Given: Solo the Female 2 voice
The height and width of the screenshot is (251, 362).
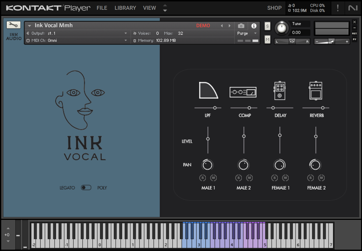Looking at the screenshot, I should click(x=310, y=178).
